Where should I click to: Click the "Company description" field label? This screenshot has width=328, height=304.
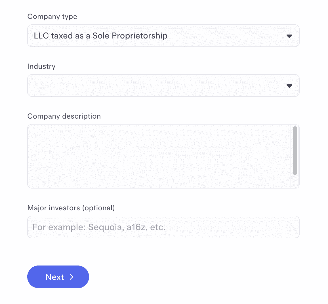(64, 116)
